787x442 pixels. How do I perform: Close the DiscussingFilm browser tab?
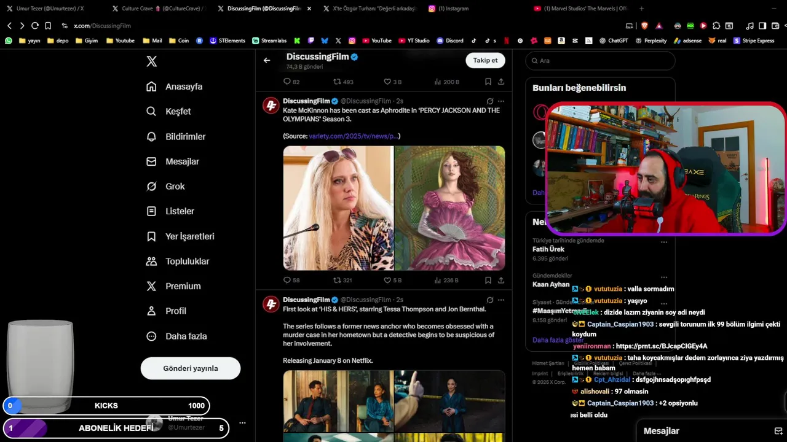coord(309,9)
